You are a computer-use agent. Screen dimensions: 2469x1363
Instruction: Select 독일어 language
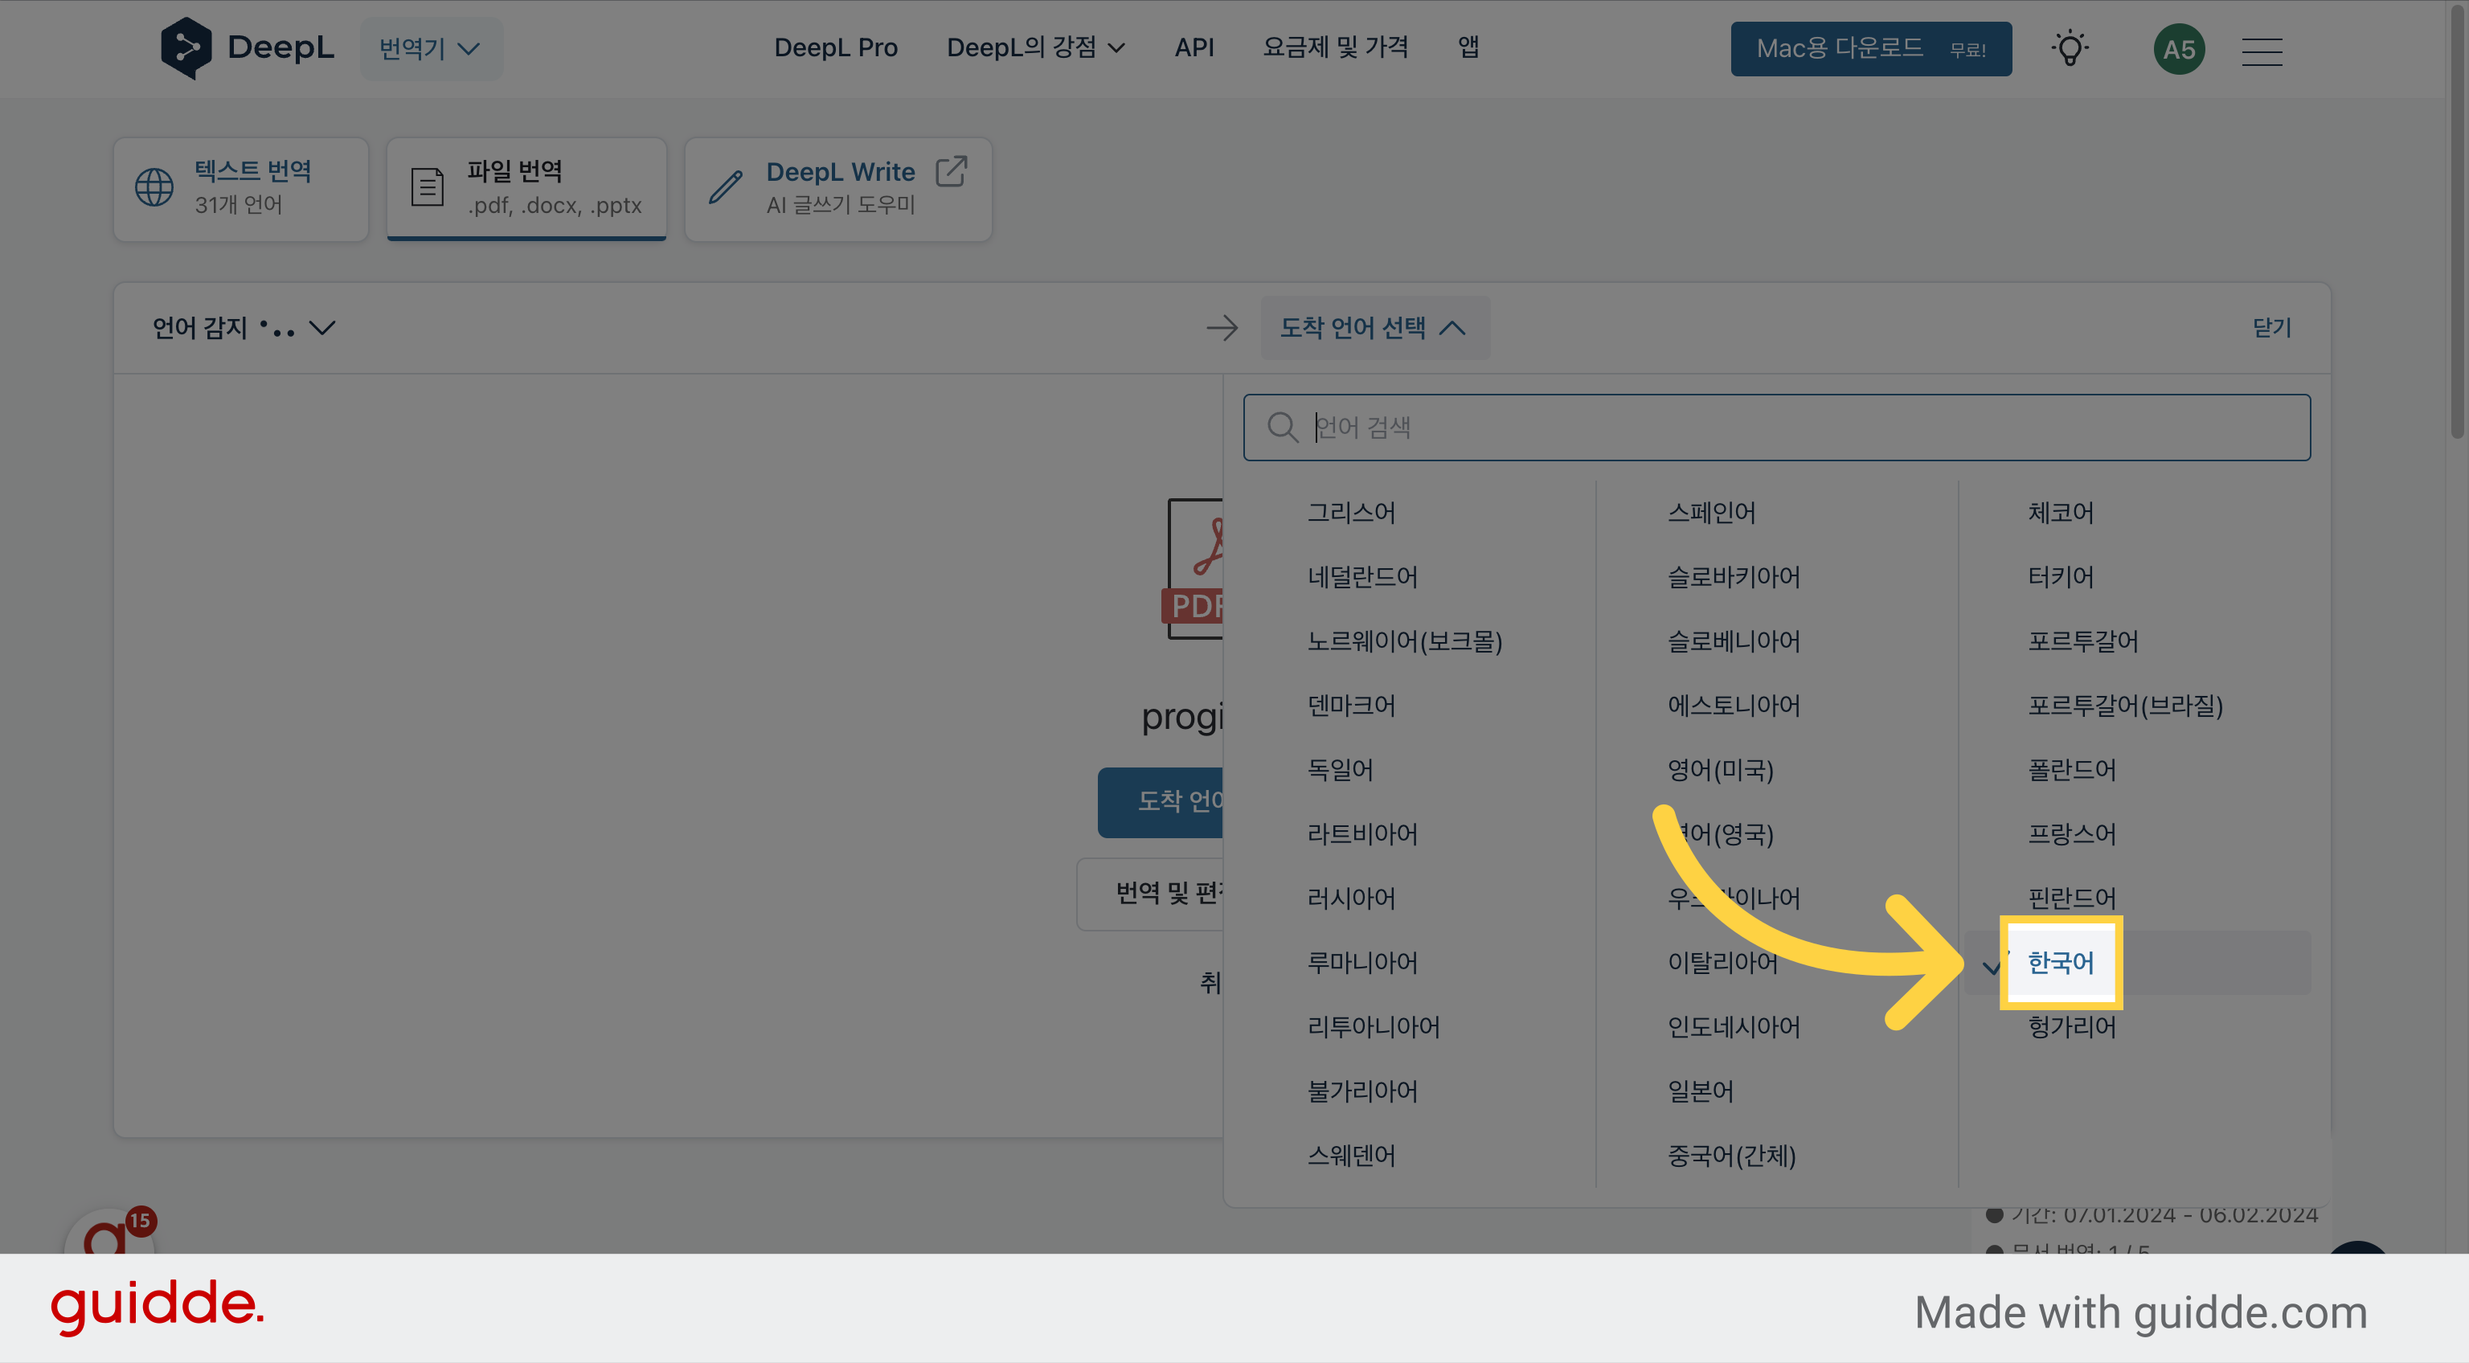pyautogui.click(x=1340, y=770)
